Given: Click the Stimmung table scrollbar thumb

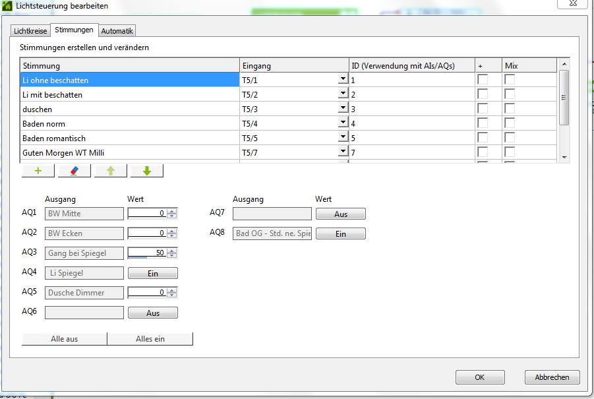Looking at the screenshot, I should point(564,98).
